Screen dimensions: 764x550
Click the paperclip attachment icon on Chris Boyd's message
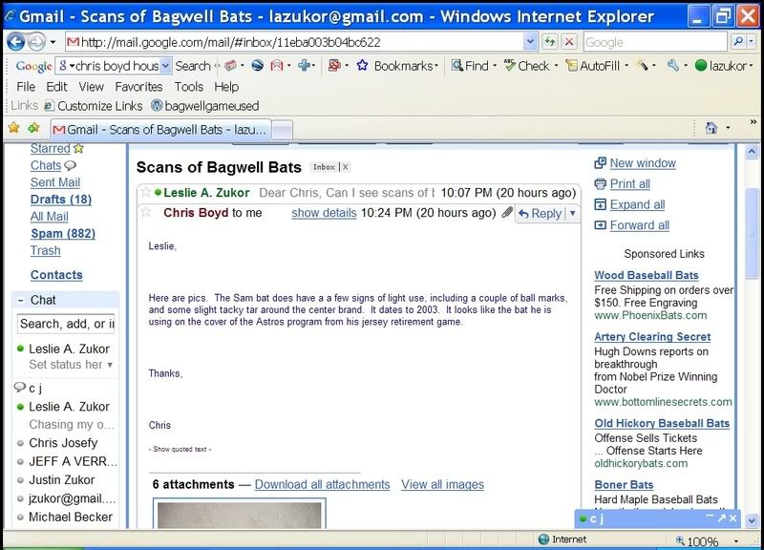point(507,212)
